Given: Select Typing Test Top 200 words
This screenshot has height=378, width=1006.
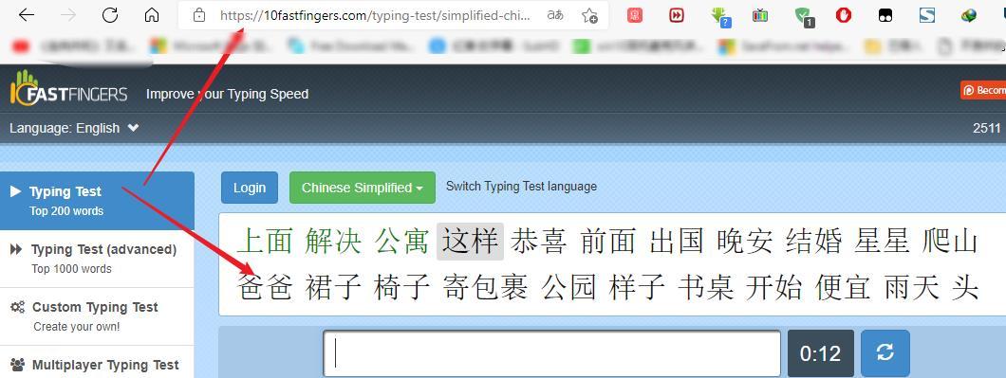Looking at the screenshot, I should pos(97,201).
